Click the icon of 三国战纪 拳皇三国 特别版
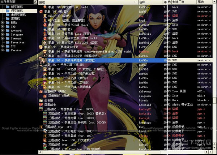Screen dimensions: 217x155 pos(45,122)
